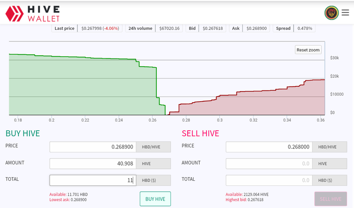354x208 pixels.
Task: Click the $30k axis label
Action: (334, 58)
